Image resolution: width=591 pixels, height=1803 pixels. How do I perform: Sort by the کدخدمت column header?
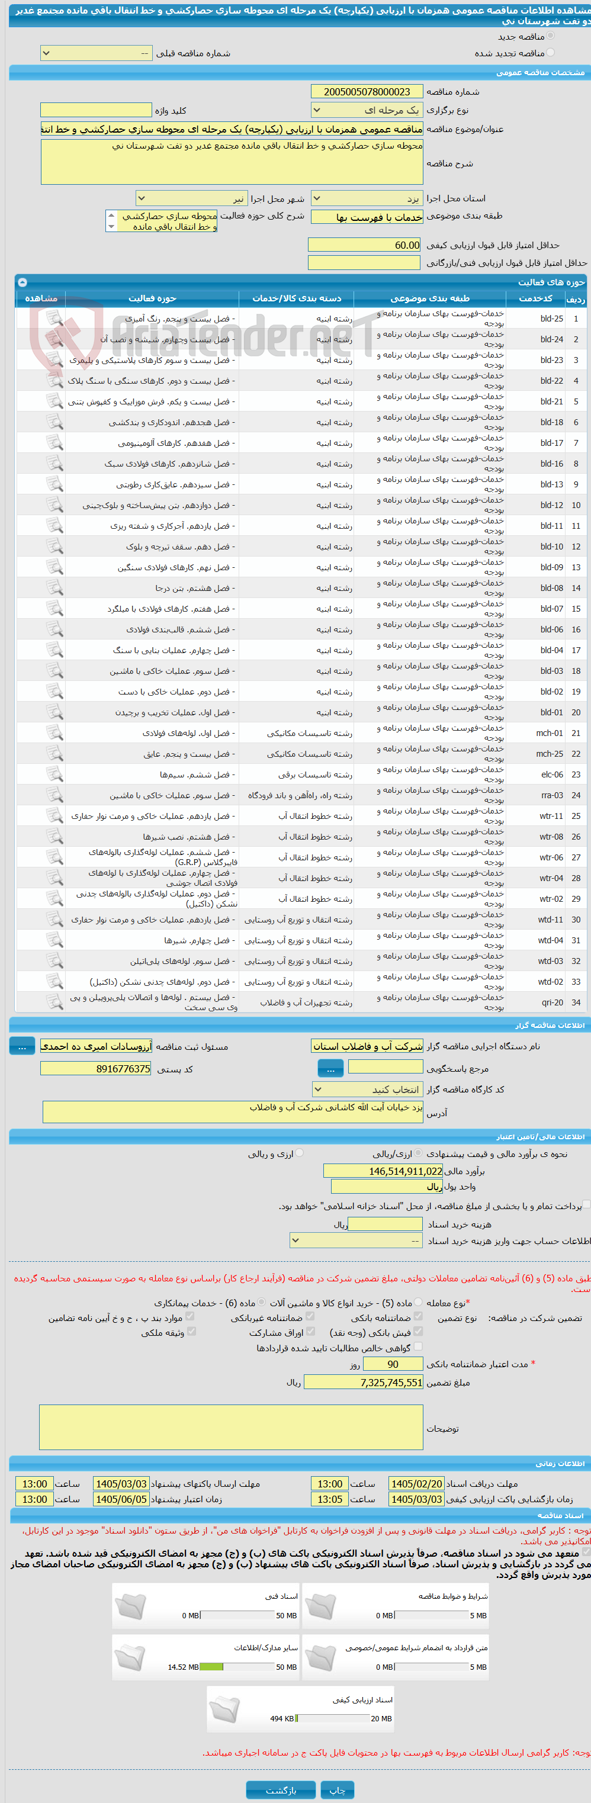(536, 298)
